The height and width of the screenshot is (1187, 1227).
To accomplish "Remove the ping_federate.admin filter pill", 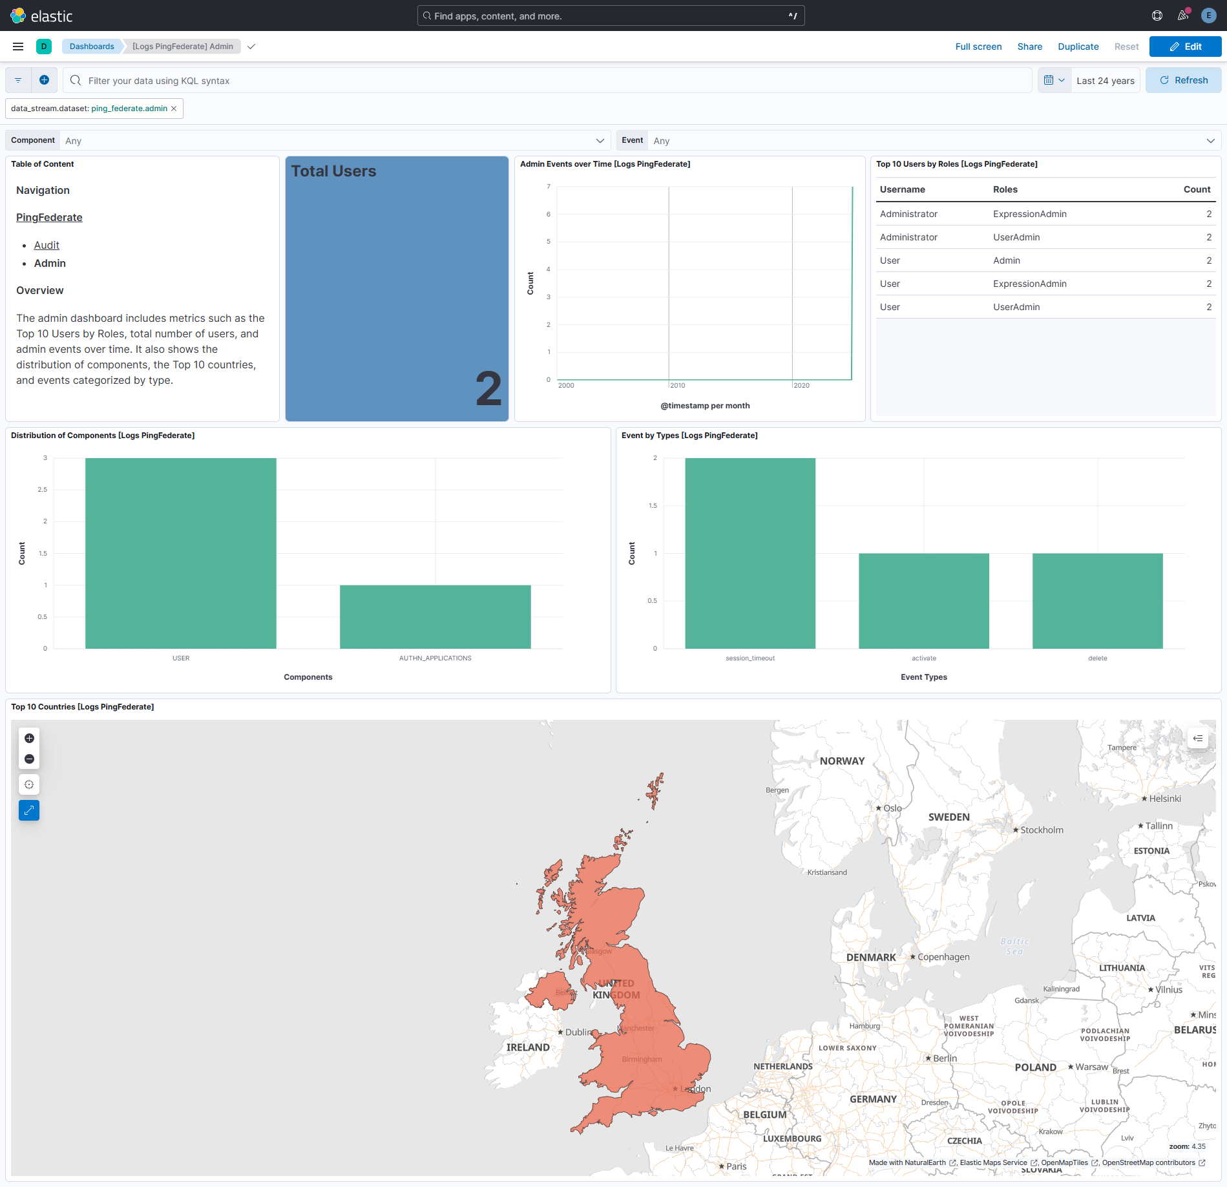I will (174, 108).
